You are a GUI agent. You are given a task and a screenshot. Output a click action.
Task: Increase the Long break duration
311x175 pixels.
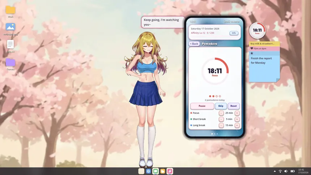[x=237, y=125]
